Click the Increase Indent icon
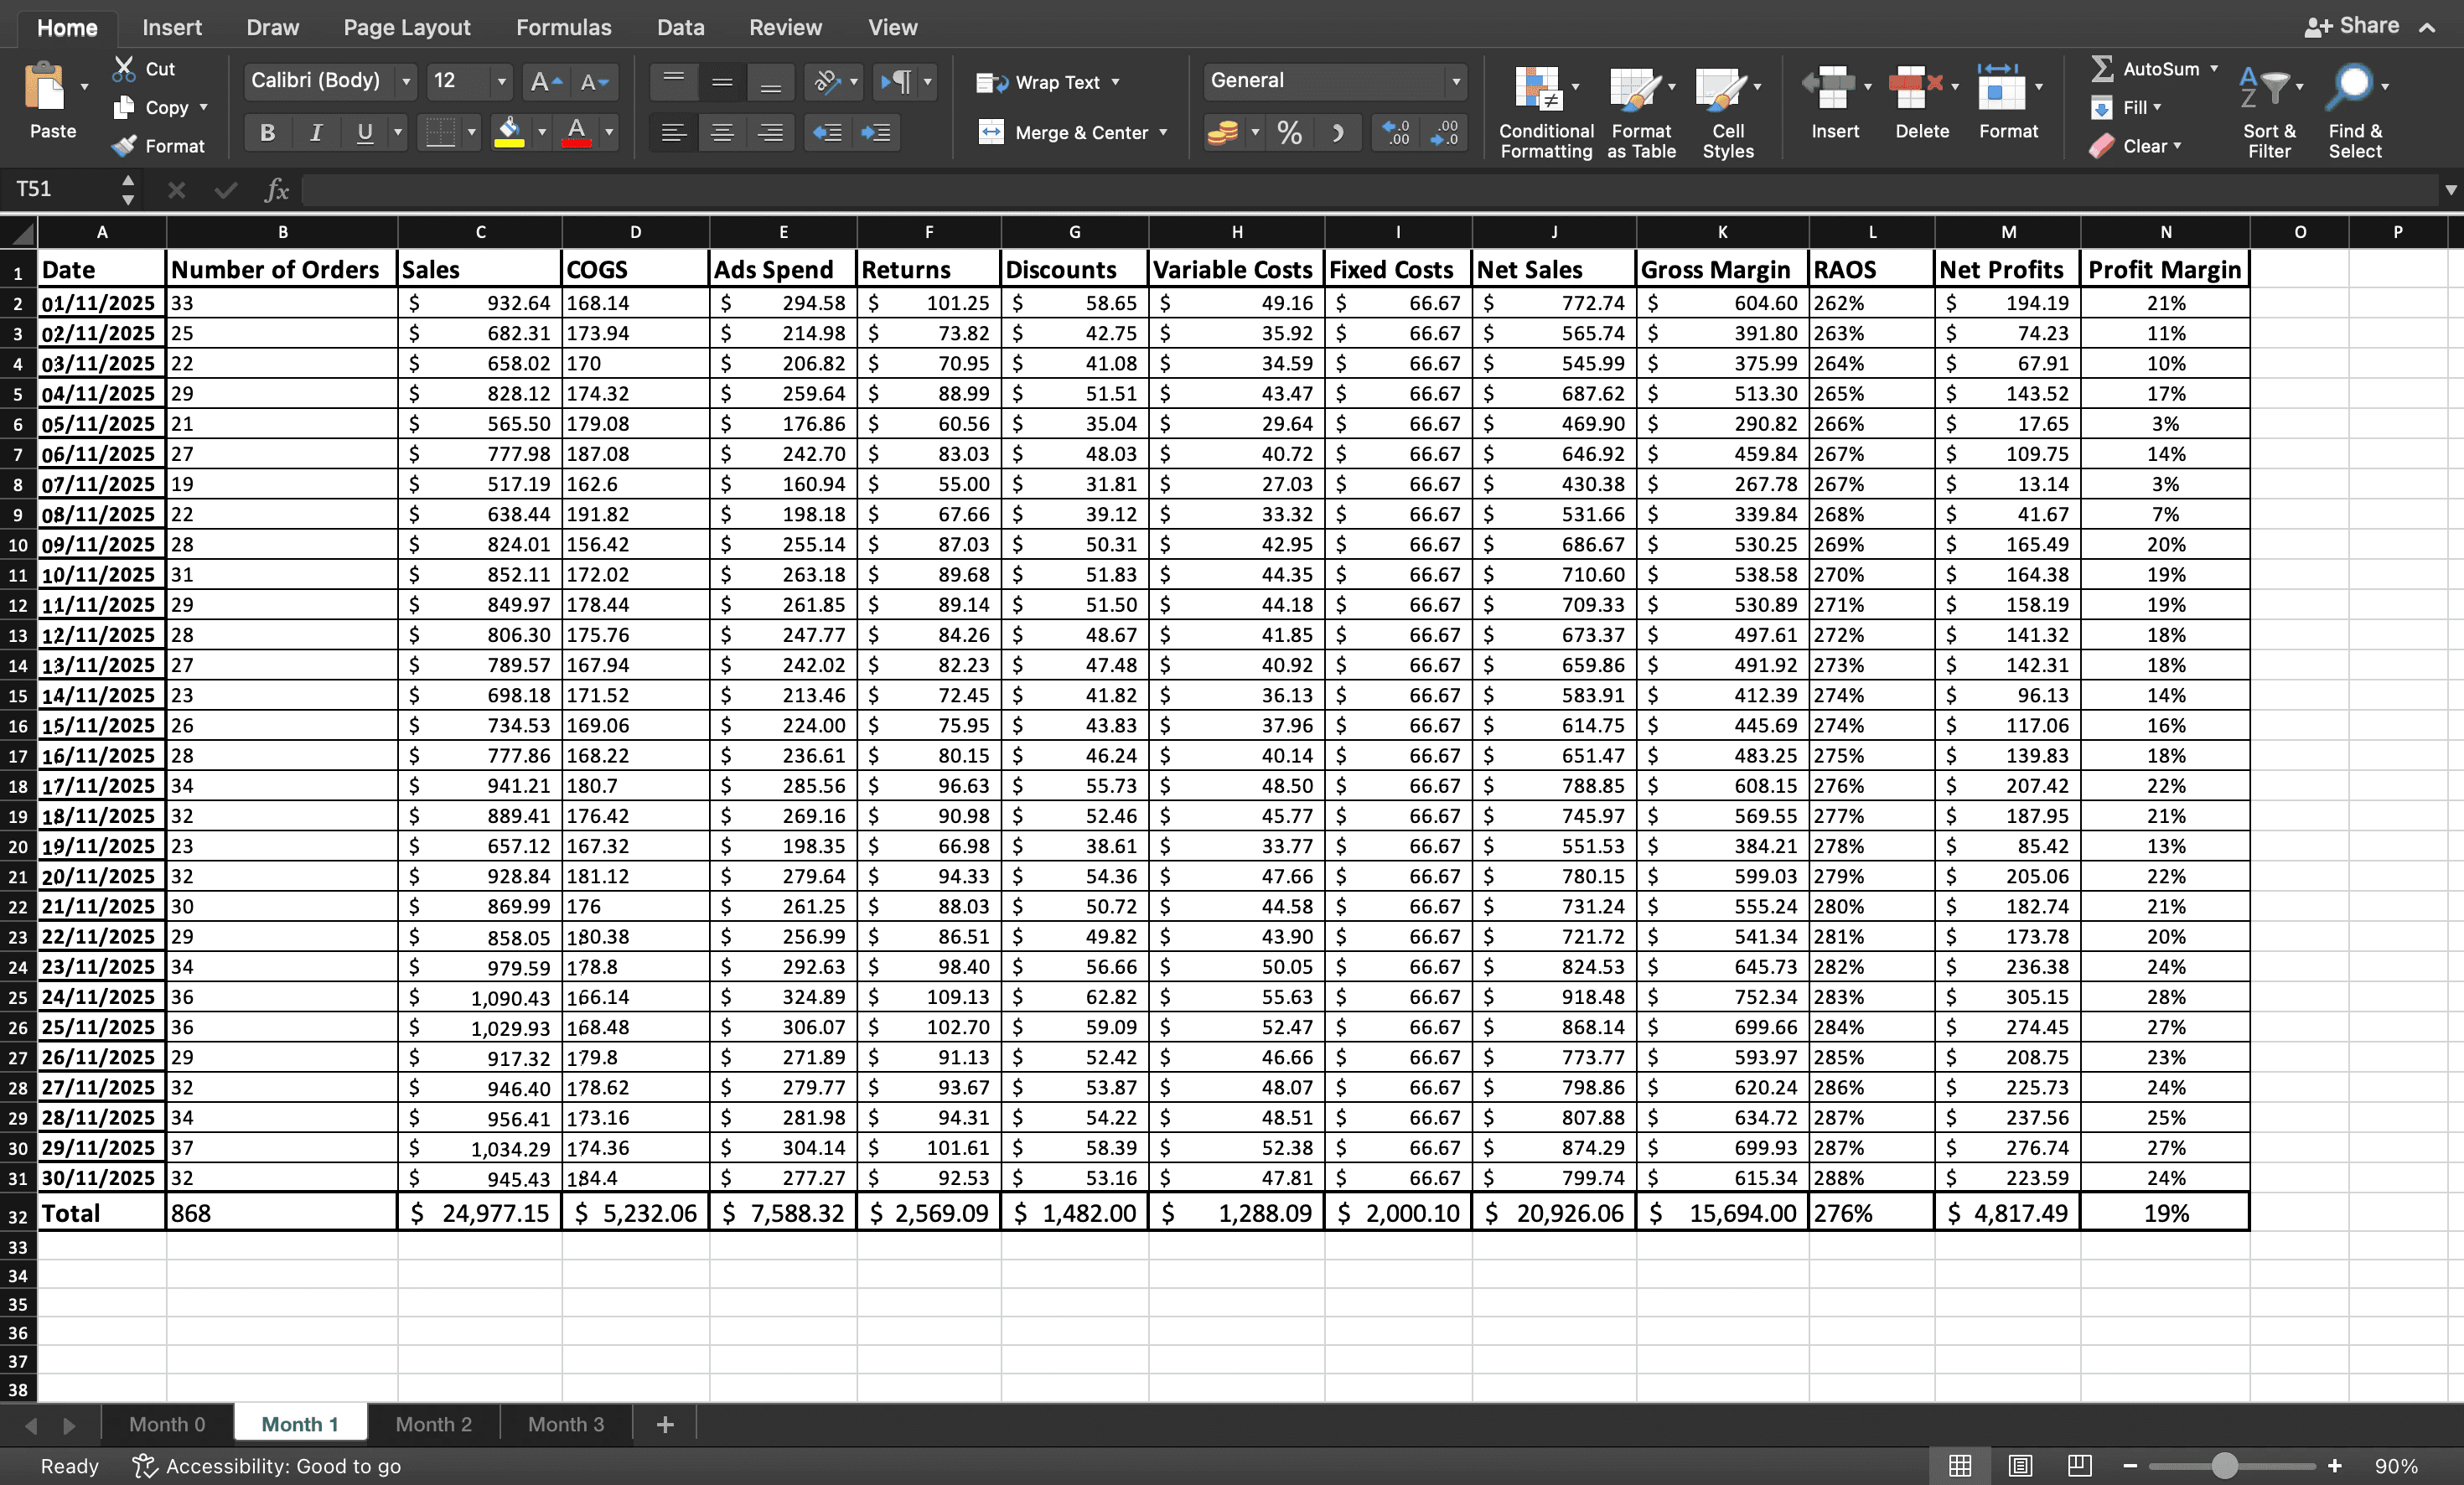The image size is (2464, 1485). 875,132
